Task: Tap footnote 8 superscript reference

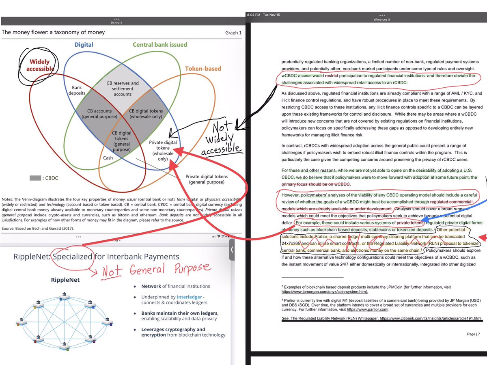Action: tap(421, 249)
